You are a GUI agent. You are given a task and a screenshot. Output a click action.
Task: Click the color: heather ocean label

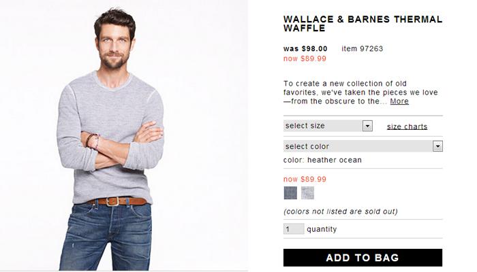click(x=322, y=160)
